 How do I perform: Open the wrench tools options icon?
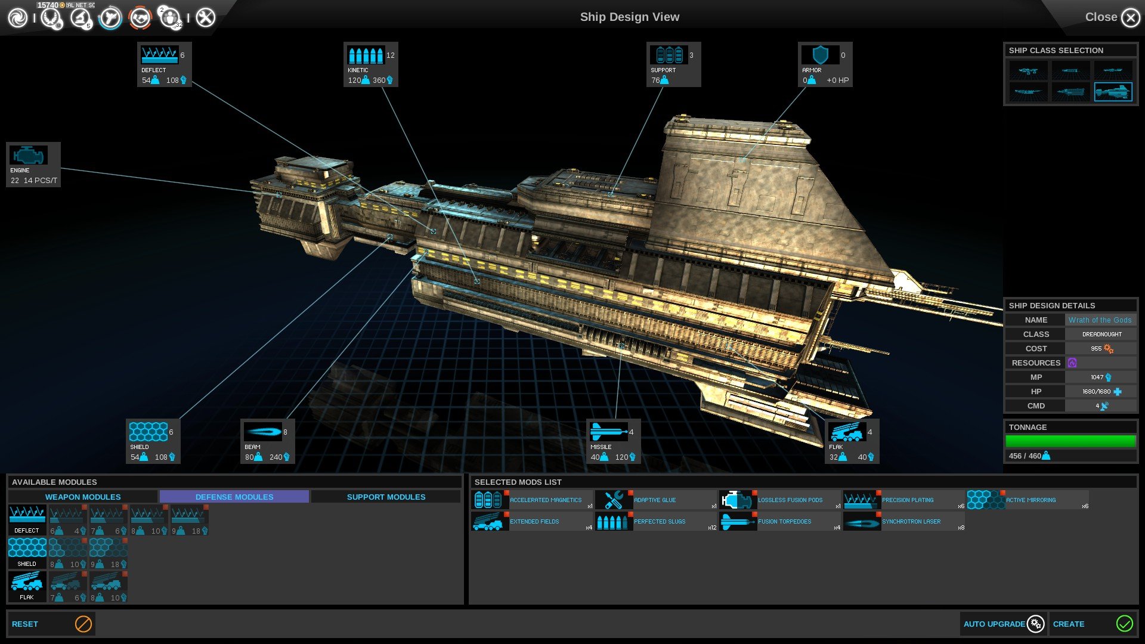pyautogui.click(x=206, y=18)
